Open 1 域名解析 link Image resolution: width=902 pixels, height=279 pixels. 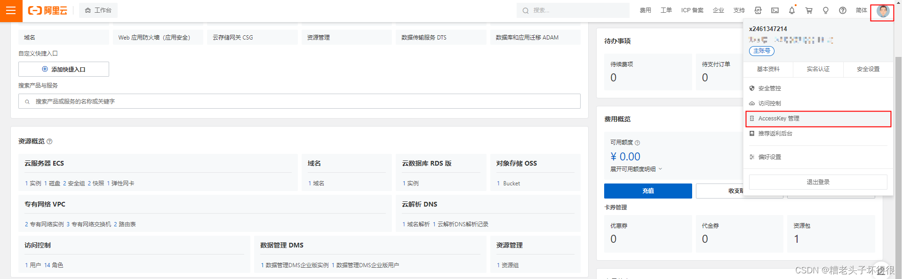coord(416,224)
